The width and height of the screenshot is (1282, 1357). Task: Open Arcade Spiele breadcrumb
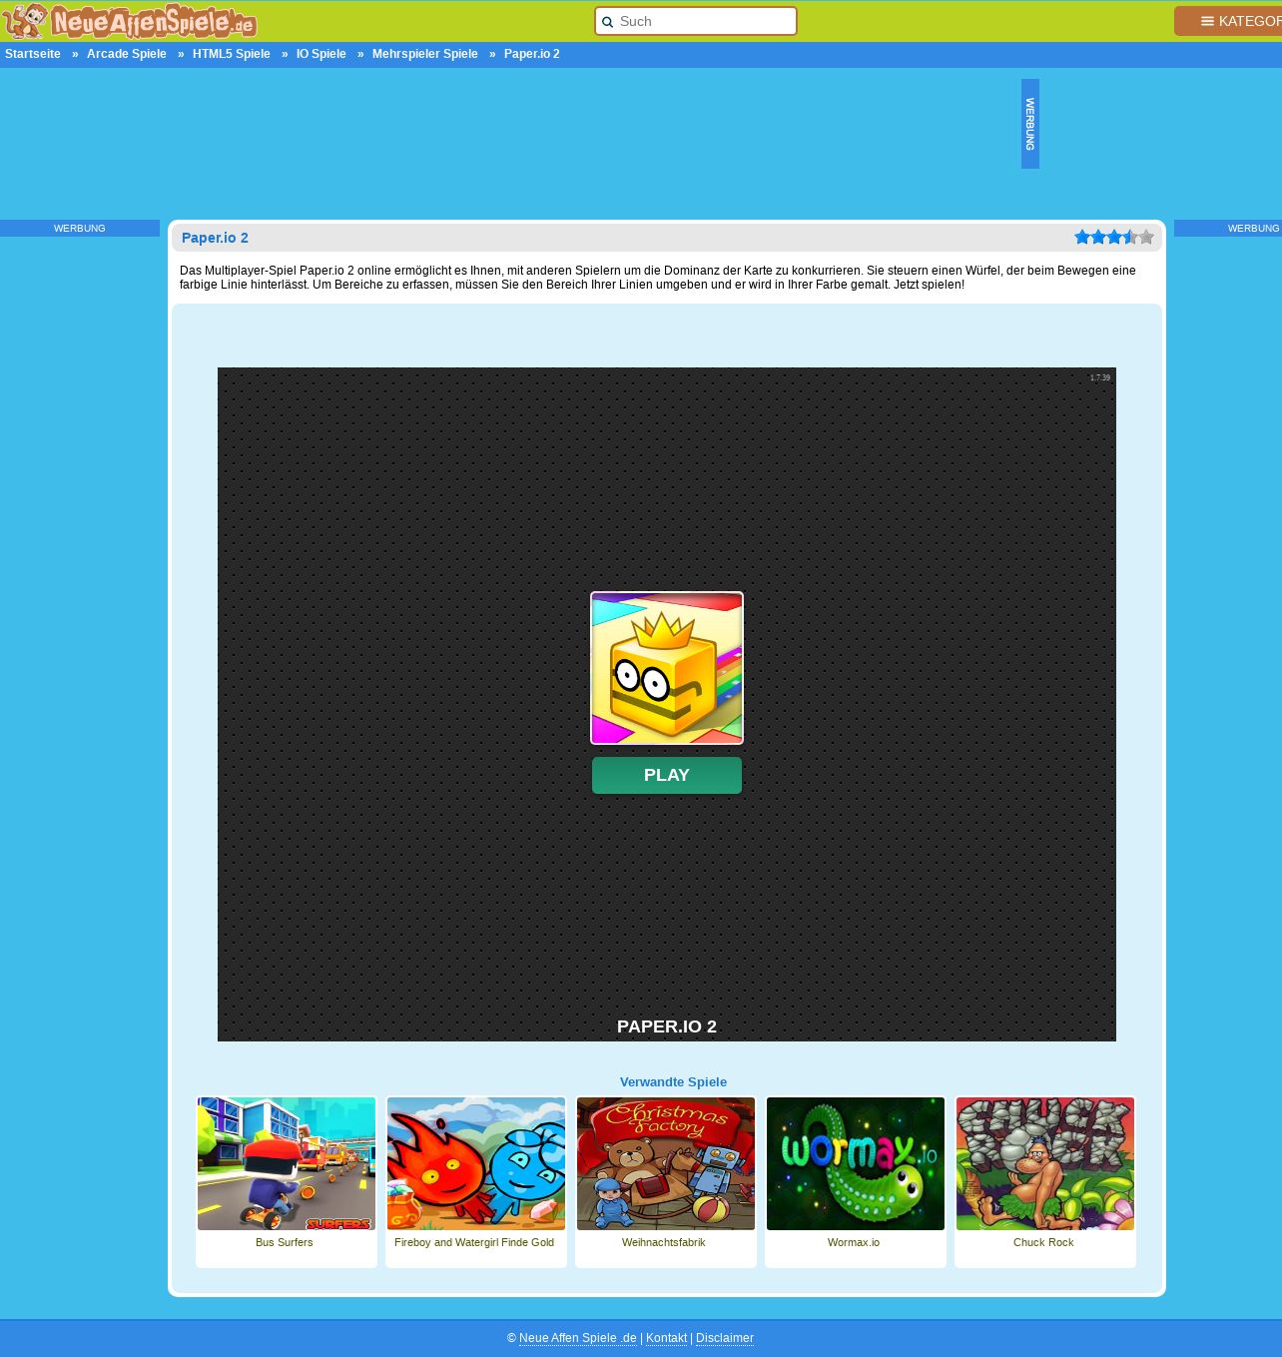point(127,54)
